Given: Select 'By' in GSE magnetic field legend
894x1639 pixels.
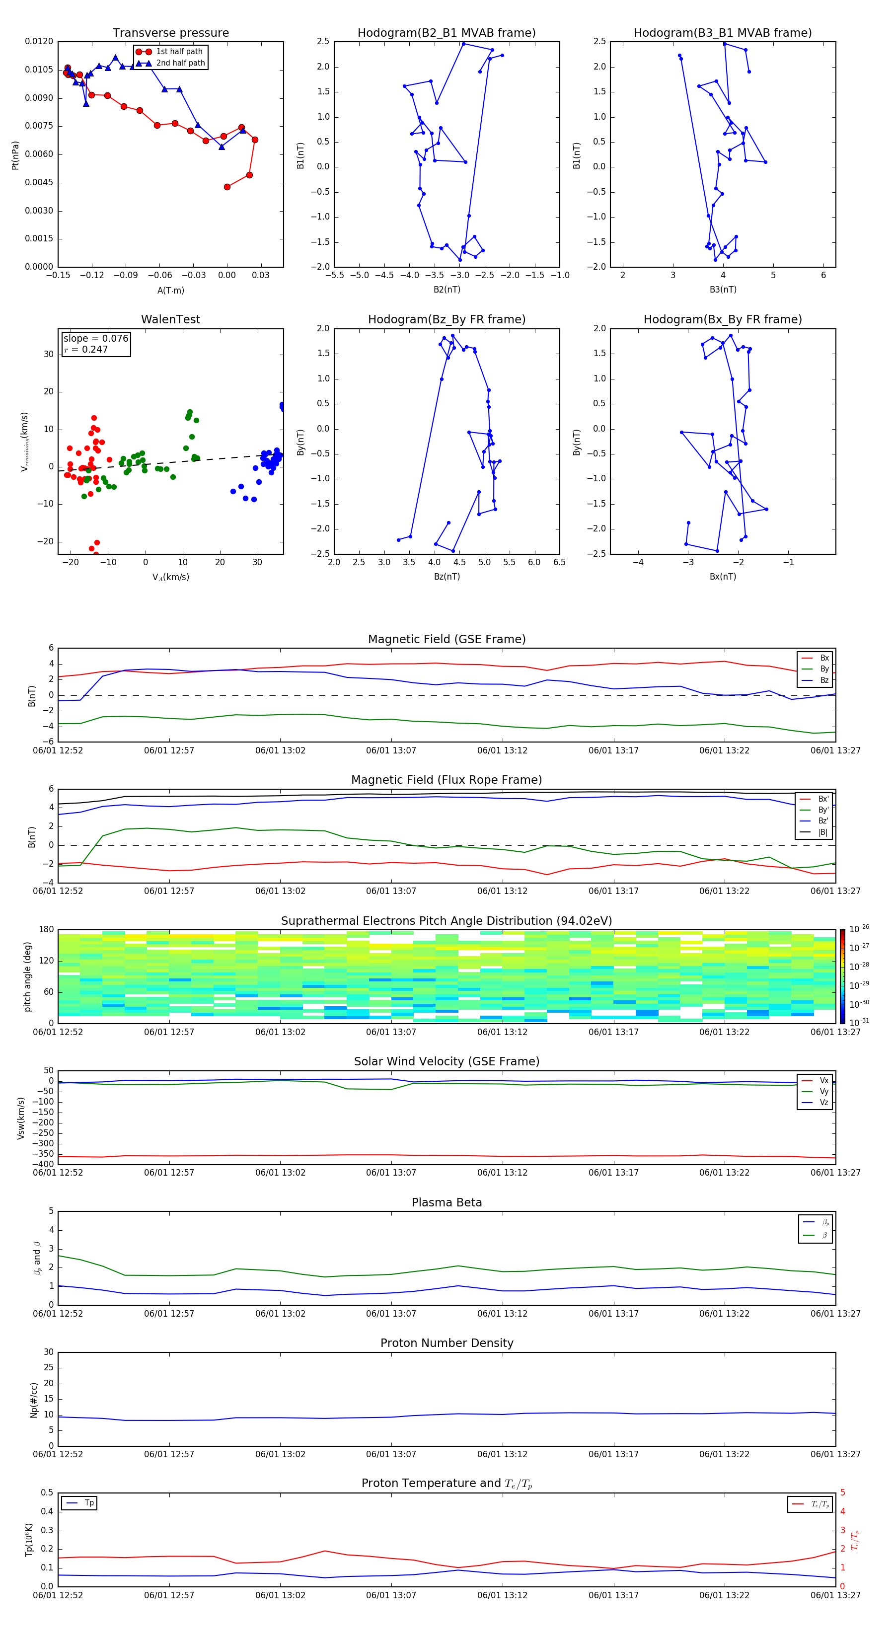Looking at the screenshot, I should [x=816, y=669].
